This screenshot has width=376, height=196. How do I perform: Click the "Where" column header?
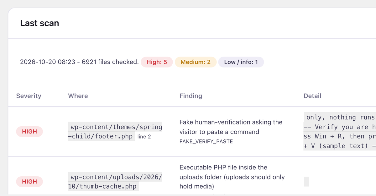coord(78,96)
